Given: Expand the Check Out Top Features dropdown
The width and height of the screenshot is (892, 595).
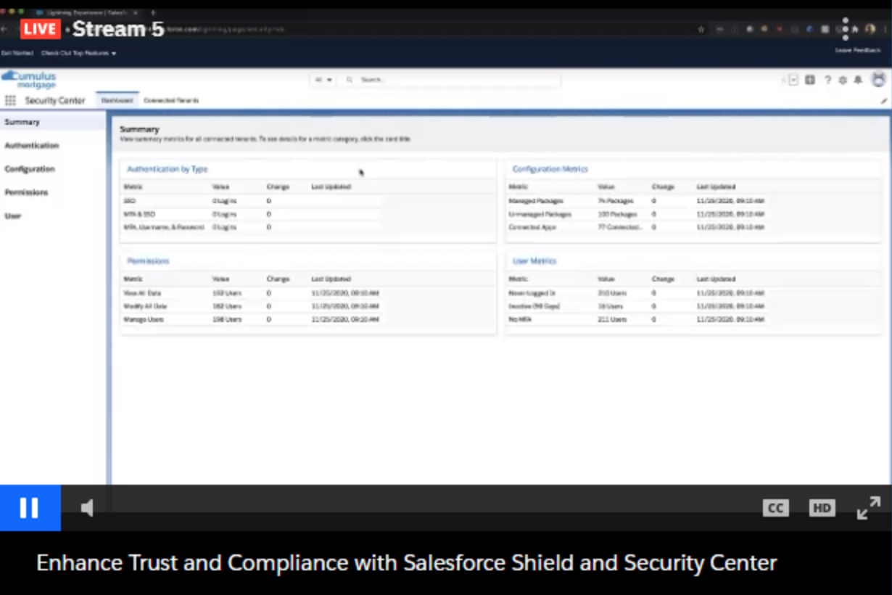Looking at the screenshot, I should [x=79, y=53].
